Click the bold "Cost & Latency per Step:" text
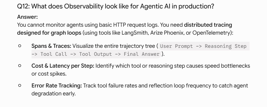This screenshot has width=267, height=107. point(63,66)
